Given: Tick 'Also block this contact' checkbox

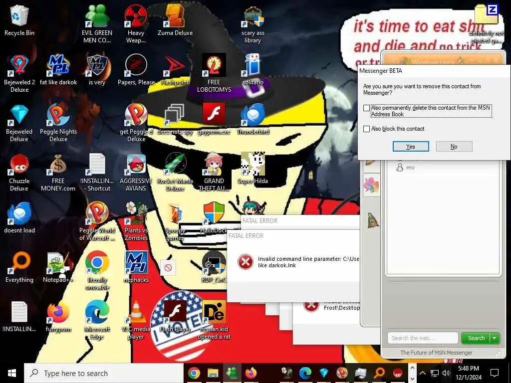Looking at the screenshot, I should (x=367, y=129).
